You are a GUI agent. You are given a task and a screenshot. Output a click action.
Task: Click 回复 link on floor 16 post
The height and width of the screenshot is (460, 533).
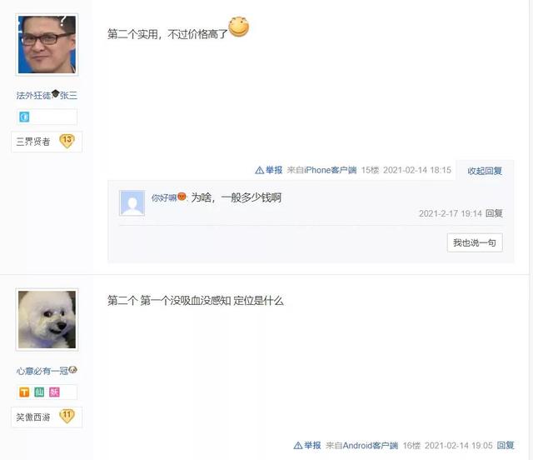click(506, 445)
